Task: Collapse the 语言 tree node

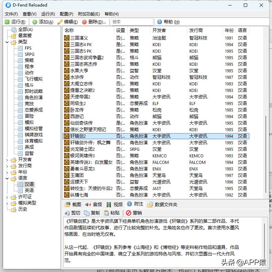Action: (7, 178)
